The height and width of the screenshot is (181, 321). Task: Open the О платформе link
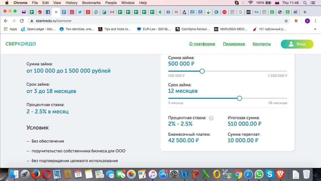[202, 44]
